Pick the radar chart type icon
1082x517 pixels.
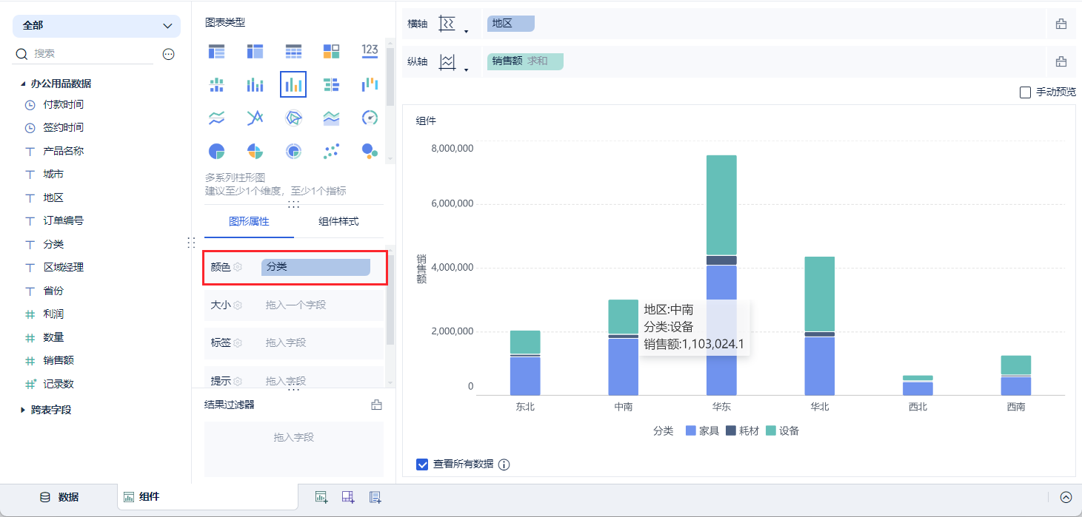[x=293, y=118]
